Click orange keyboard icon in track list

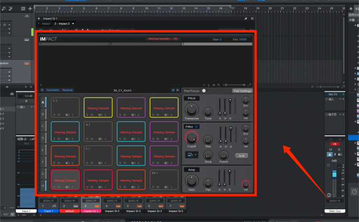point(27,63)
